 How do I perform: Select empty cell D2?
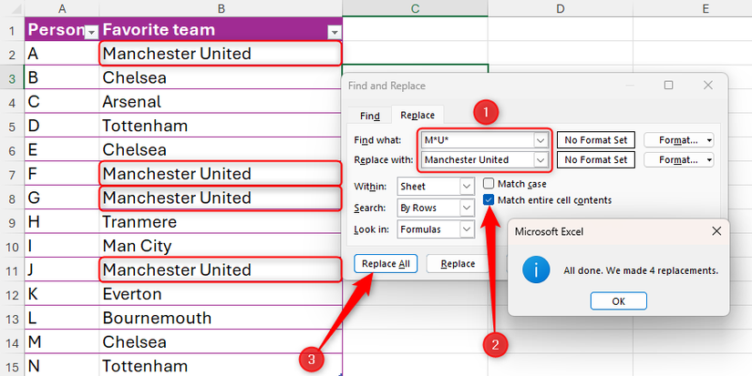(561, 53)
